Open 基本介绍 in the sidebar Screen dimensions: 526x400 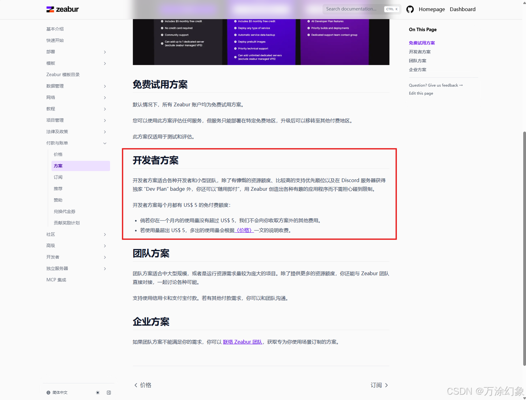pyautogui.click(x=55, y=29)
